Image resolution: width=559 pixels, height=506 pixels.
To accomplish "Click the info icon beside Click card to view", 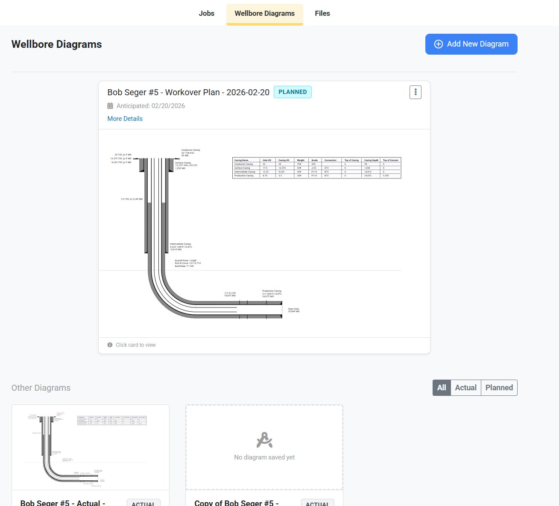I will (110, 345).
